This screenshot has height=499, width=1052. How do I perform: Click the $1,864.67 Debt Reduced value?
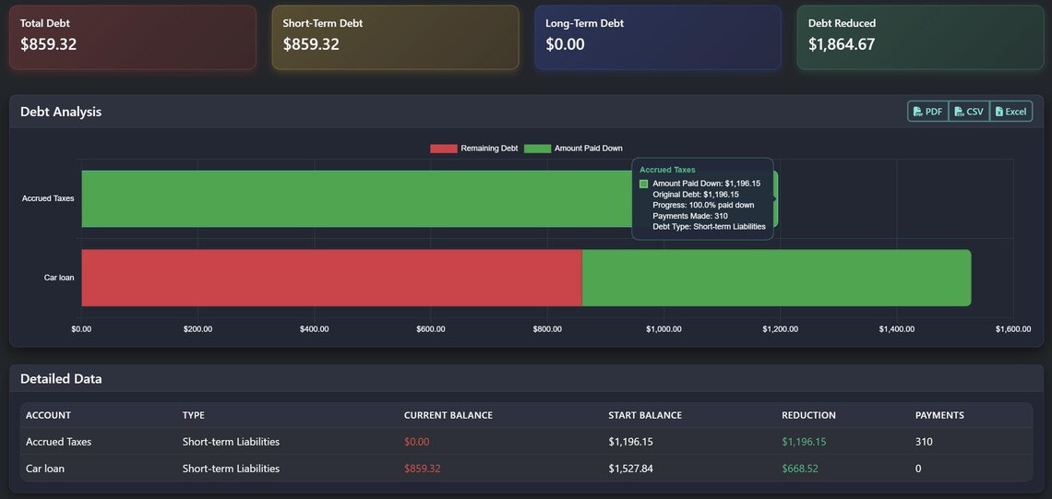click(x=842, y=44)
